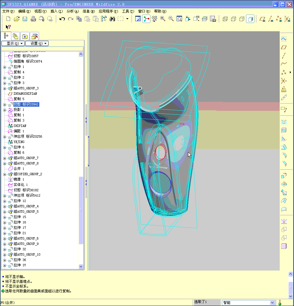The image size is (294, 306).
Task: Select the Datum Plane tool
Action: point(284,47)
